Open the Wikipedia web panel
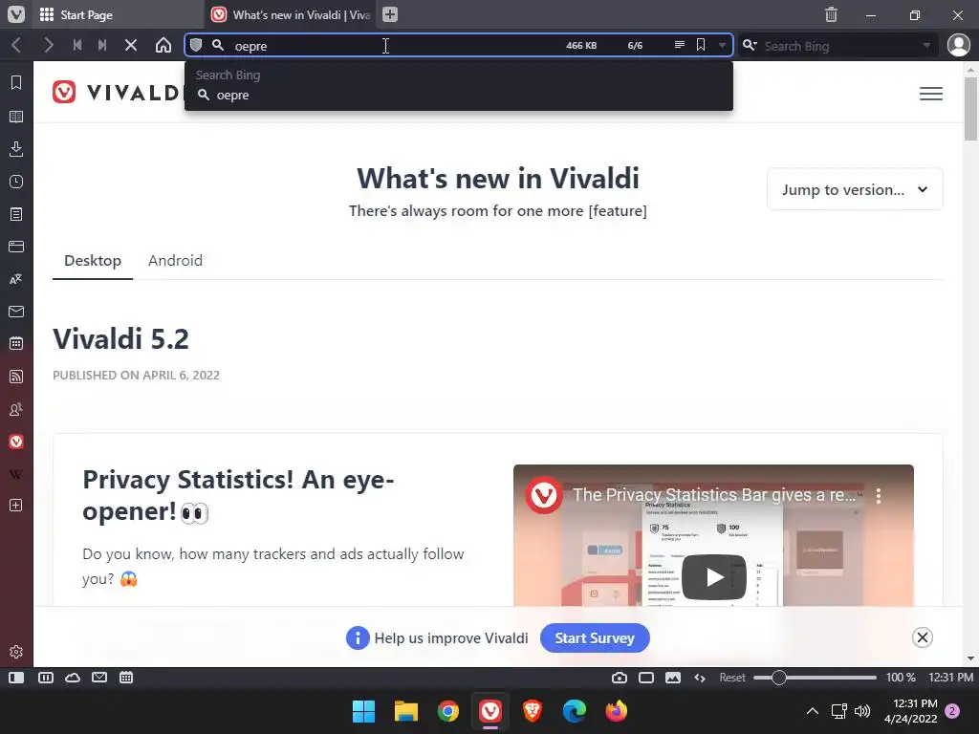 click(16, 474)
